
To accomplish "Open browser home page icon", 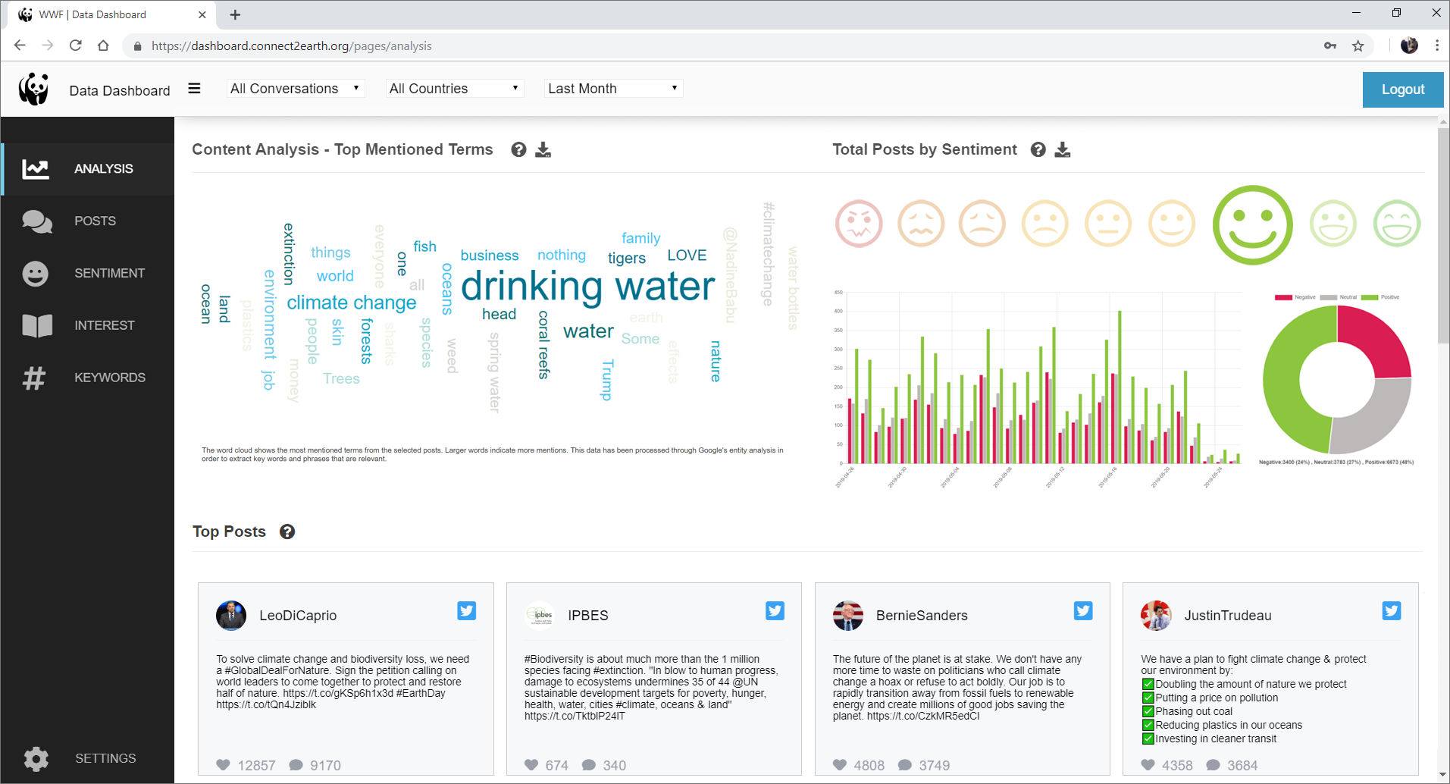I will [103, 45].
